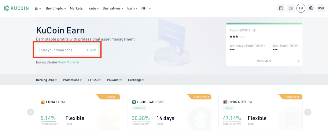
Task: Click the Claim button
Action: point(92,50)
